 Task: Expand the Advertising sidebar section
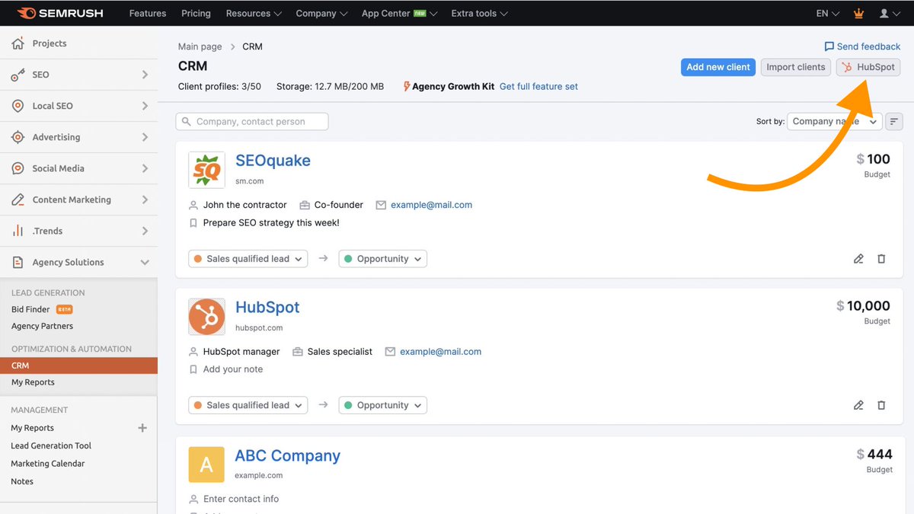145,137
